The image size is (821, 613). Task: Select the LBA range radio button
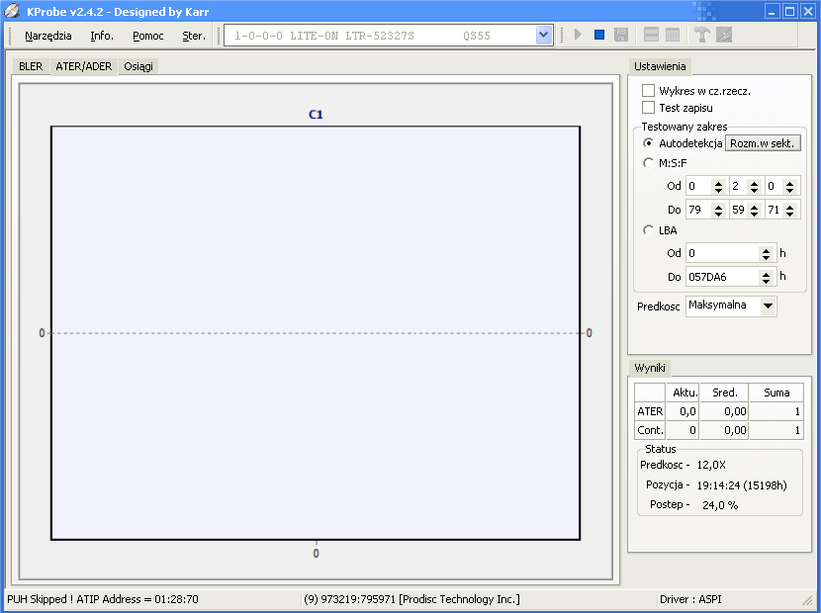tap(648, 230)
